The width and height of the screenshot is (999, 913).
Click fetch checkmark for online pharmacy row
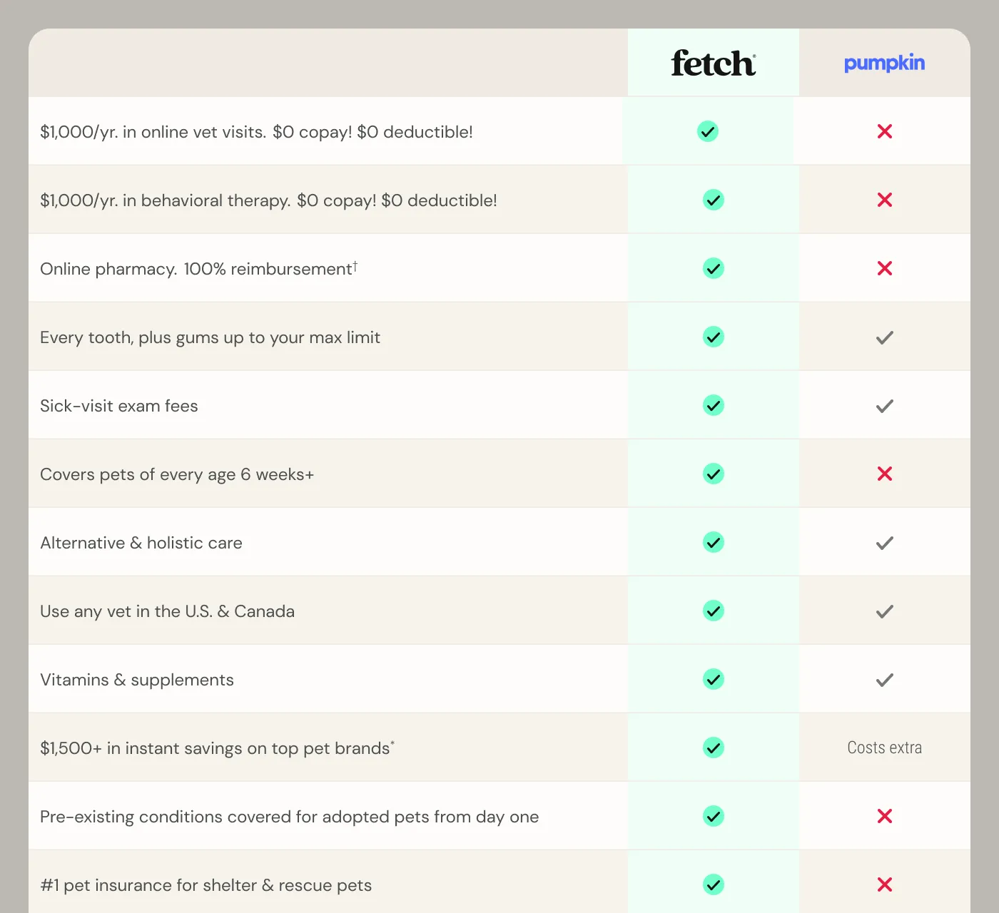point(714,268)
